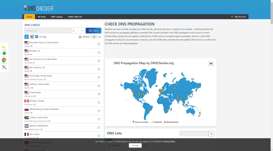Show info for Liquid Telecommunications Ltd

tap(49, 121)
